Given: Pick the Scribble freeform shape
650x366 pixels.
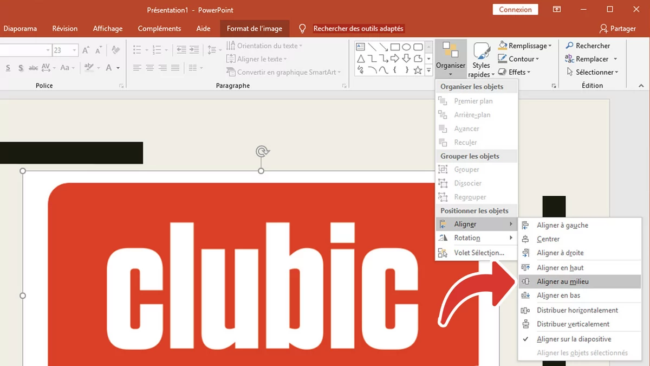Looking at the screenshot, I should click(361, 70).
